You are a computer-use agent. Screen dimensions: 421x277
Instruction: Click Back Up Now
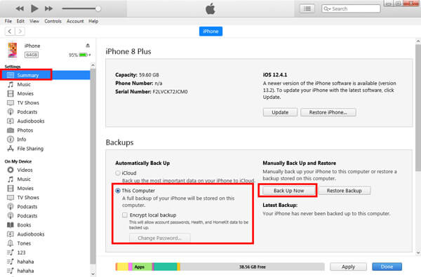click(288, 191)
